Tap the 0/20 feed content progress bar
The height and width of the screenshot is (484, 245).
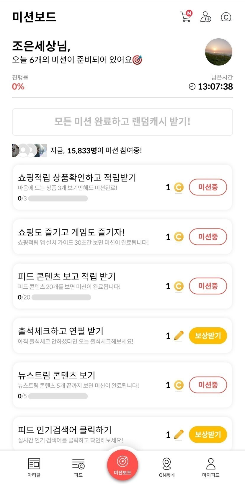61,297
